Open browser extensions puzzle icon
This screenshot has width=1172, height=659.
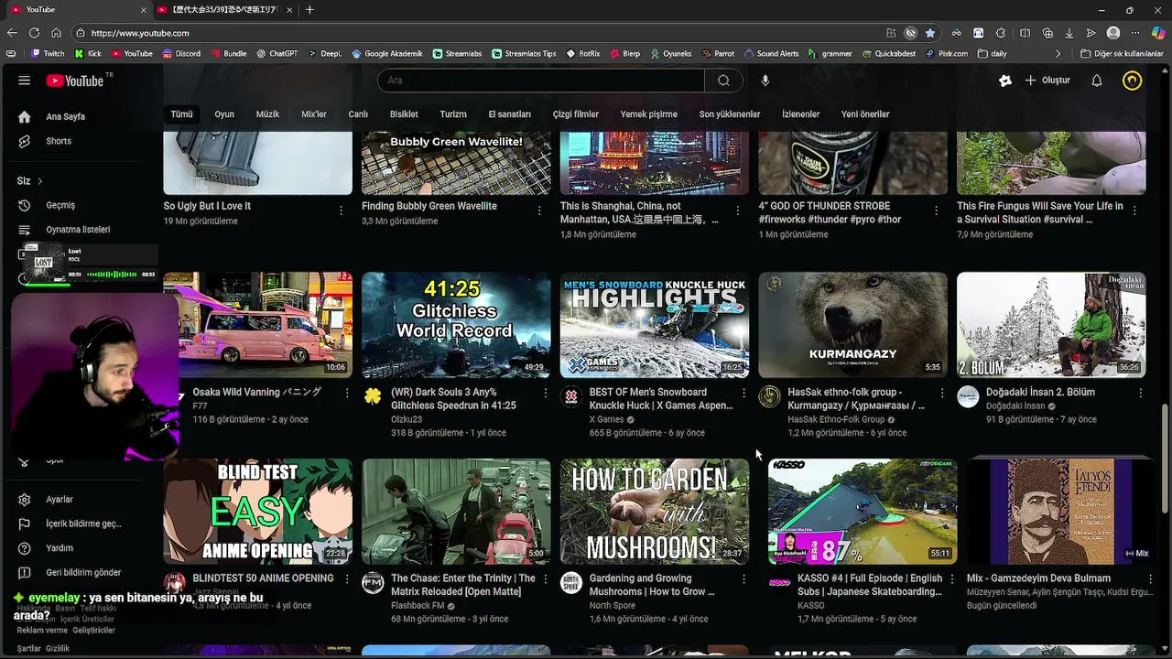1001,33
